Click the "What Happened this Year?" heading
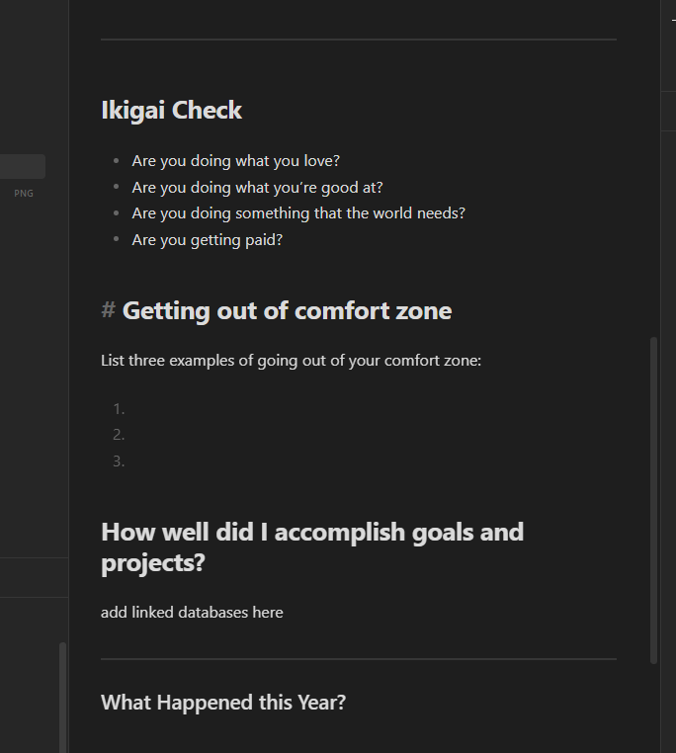This screenshot has height=753, width=676. click(x=223, y=703)
